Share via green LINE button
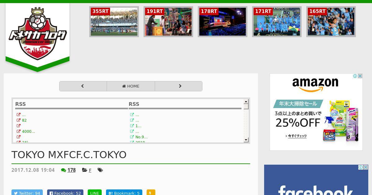 coord(95,193)
